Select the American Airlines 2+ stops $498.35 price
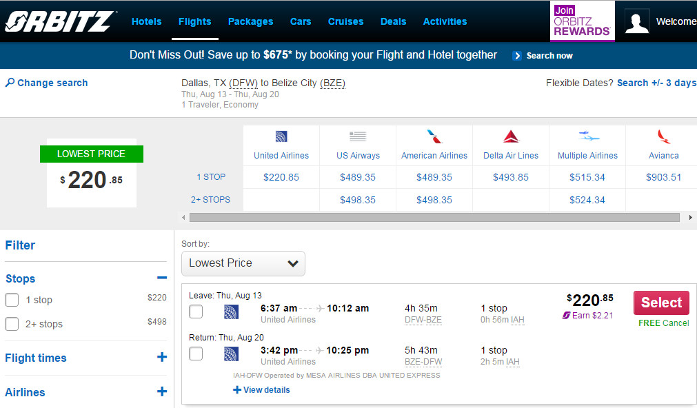 coord(434,200)
